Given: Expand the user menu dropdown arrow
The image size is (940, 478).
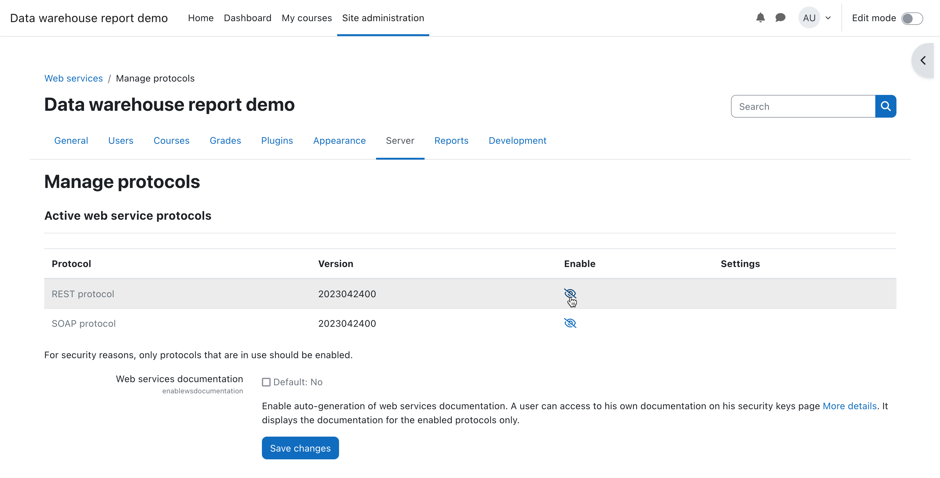Looking at the screenshot, I should point(828,18).
